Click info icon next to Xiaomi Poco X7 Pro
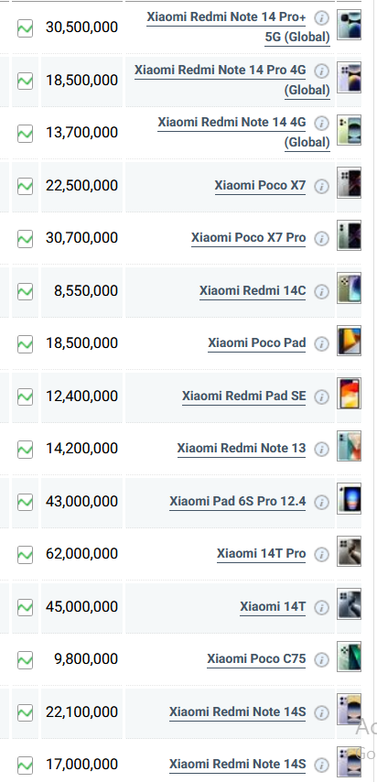This screenshot has height=782, width=377. (x=322, y=239)
